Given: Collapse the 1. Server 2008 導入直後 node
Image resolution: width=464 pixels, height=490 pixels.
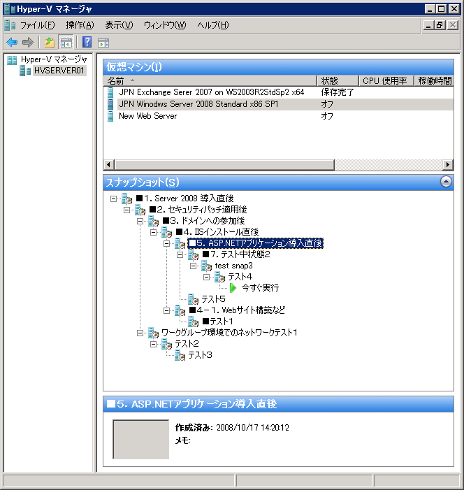Looking at the screenshot, I should pyautogui.click(x=113, y=199).
